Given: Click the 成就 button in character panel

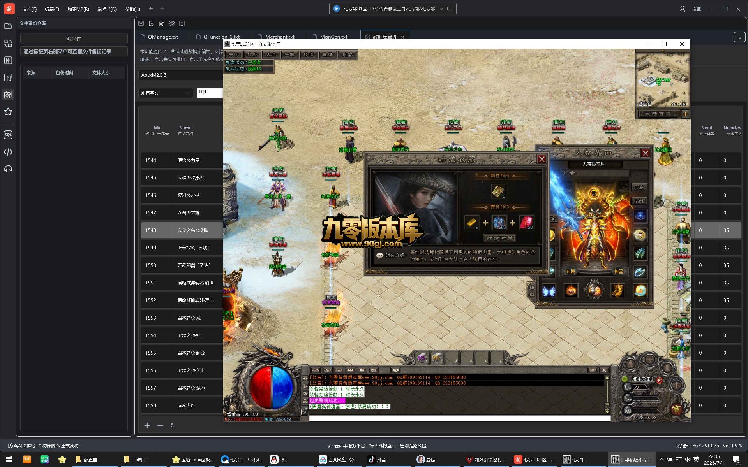Looking at the screenshot, I should point(639,201).
